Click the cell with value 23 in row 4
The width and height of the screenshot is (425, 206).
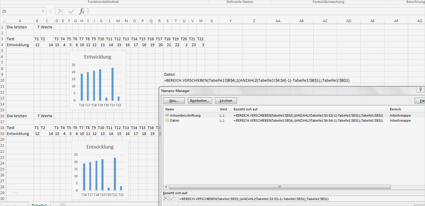tap(193, 45)
